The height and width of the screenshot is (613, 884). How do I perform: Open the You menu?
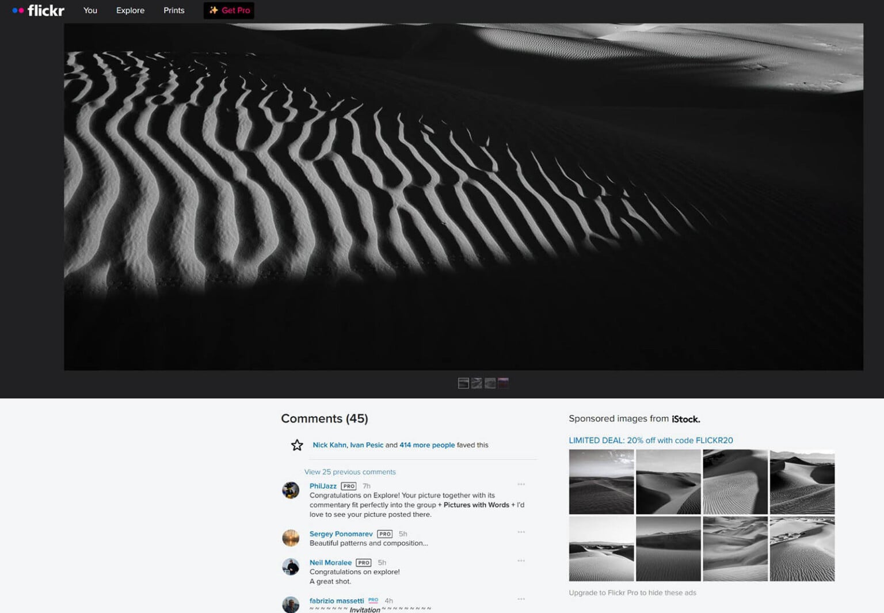point(90,10)
